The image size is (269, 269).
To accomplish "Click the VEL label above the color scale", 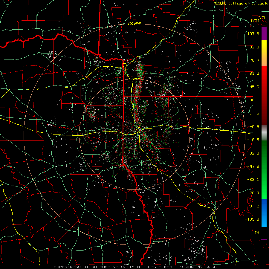I will point(263,18).
